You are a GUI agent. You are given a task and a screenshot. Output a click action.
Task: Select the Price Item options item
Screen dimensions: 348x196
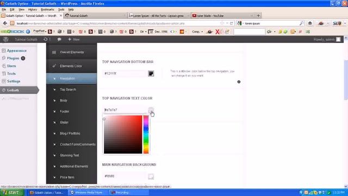coord(71,177)
